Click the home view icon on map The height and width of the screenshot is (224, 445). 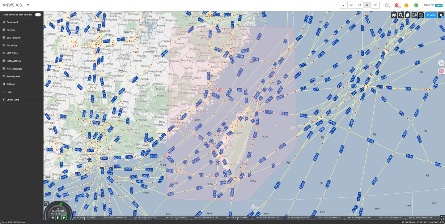click(408, 15)
